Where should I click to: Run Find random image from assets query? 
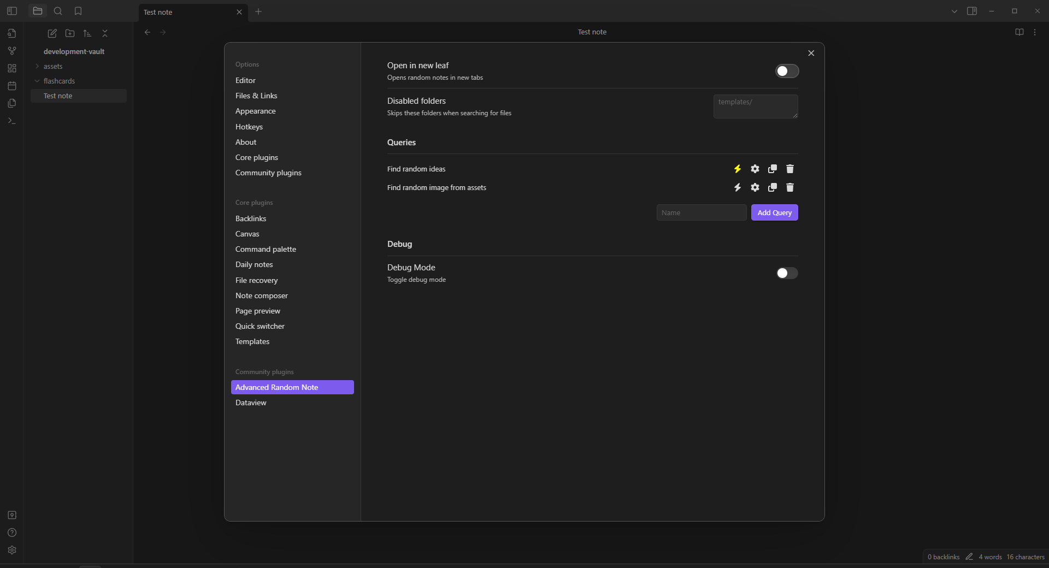tap(738, 187)
